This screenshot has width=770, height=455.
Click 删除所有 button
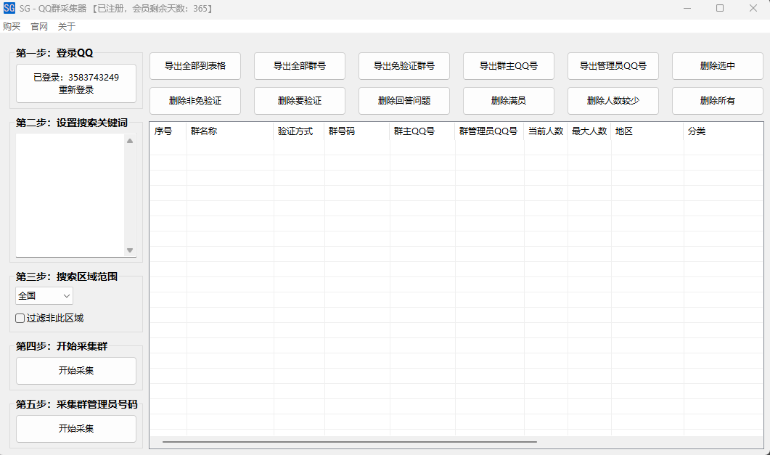point(718,101)
